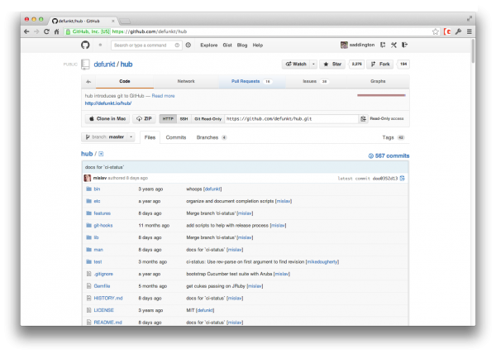This screenshot has height=354, width=496.
Task: Select SSH clone protocol
Action: [184, 118]
